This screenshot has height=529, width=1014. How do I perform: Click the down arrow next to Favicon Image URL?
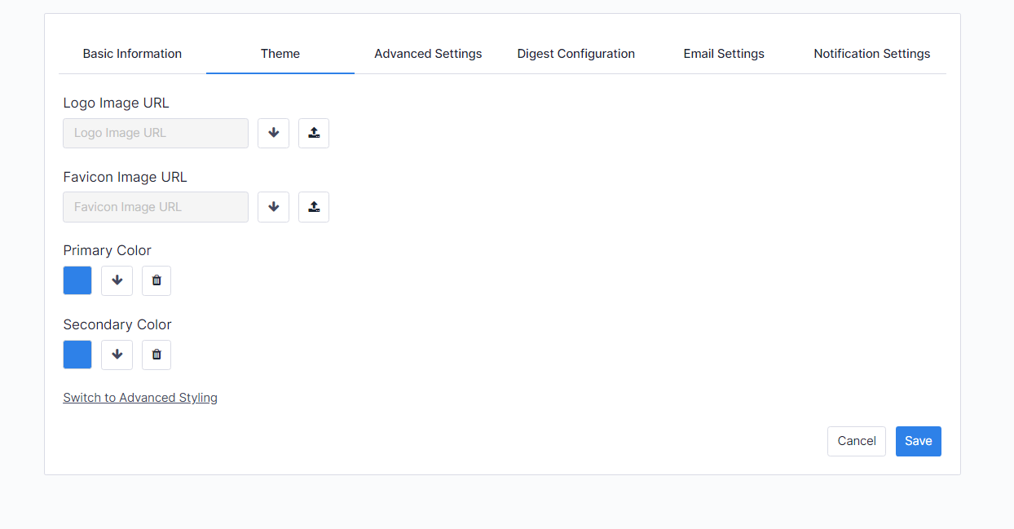click(x=273, y=207)
